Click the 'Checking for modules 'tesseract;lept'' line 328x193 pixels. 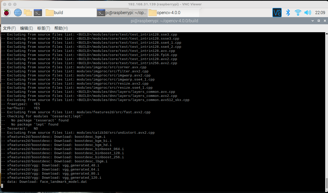42,116
